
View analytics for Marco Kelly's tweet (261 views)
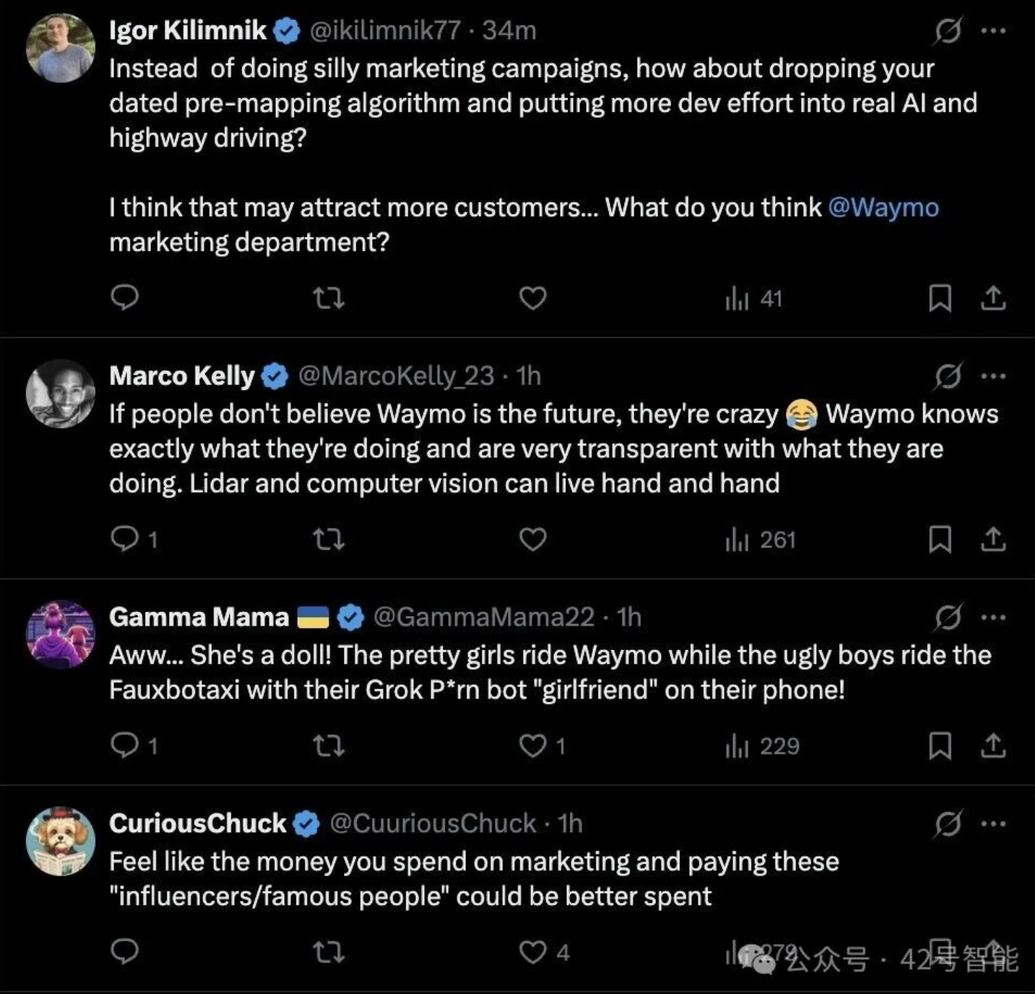point(760,540)
